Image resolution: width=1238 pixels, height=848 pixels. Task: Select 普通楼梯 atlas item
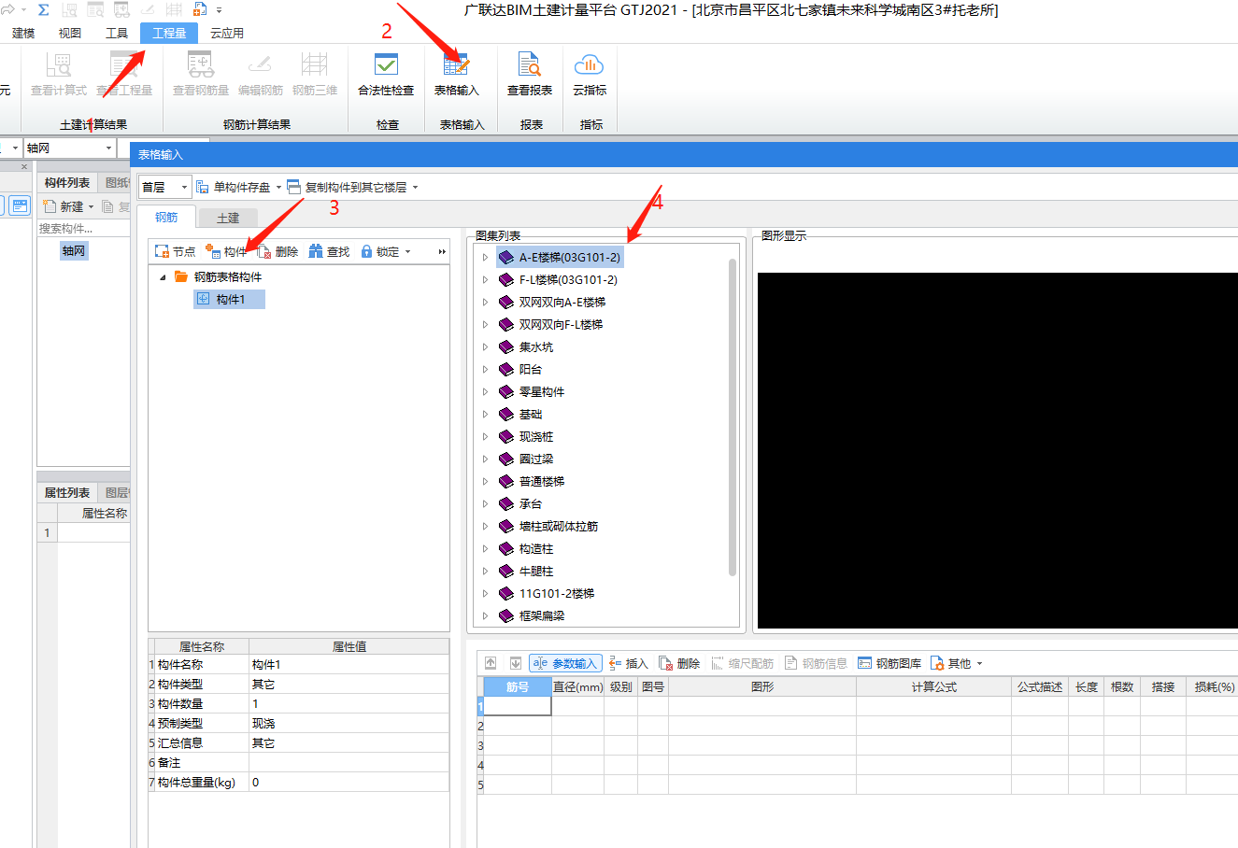(542, 481)
